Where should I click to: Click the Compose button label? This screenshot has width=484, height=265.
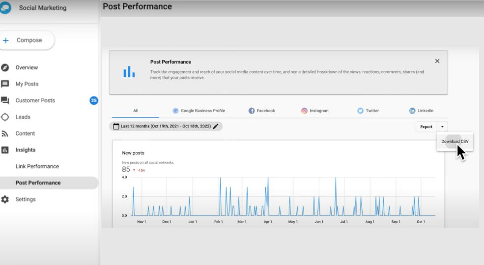point(29,40)
